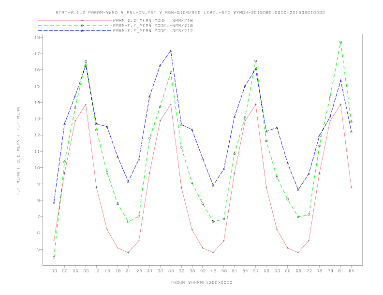Screen dimensions: 383x295
Task: Click x-axis forecast hour label 36
Action: [x=181, y=271]
